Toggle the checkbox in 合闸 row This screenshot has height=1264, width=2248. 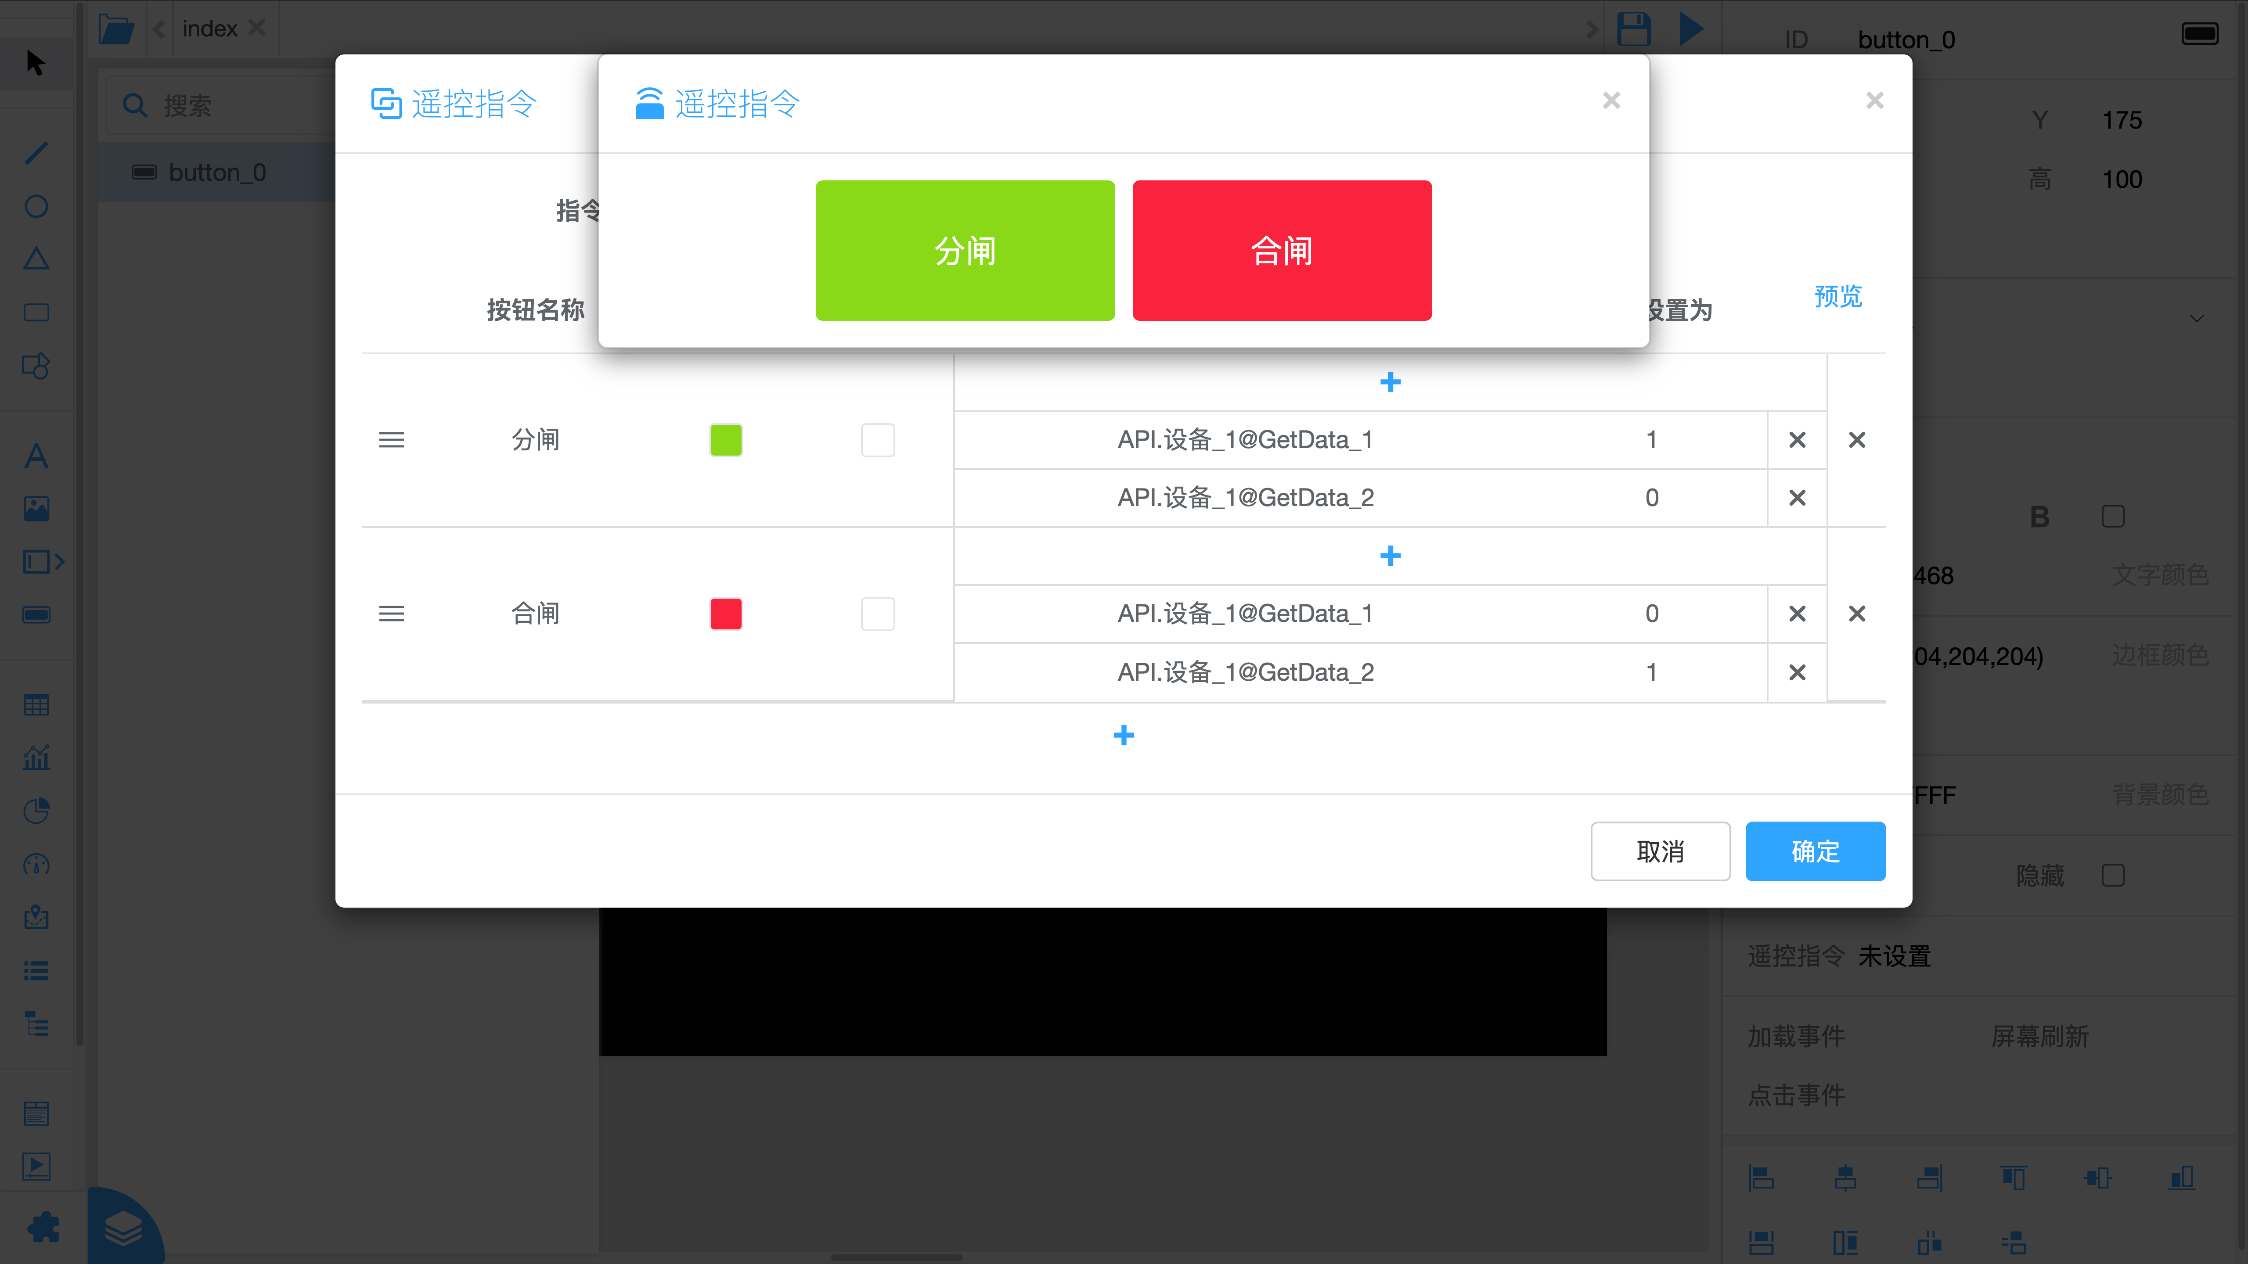[877, 613]
